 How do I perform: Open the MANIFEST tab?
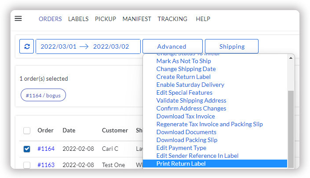137,19
